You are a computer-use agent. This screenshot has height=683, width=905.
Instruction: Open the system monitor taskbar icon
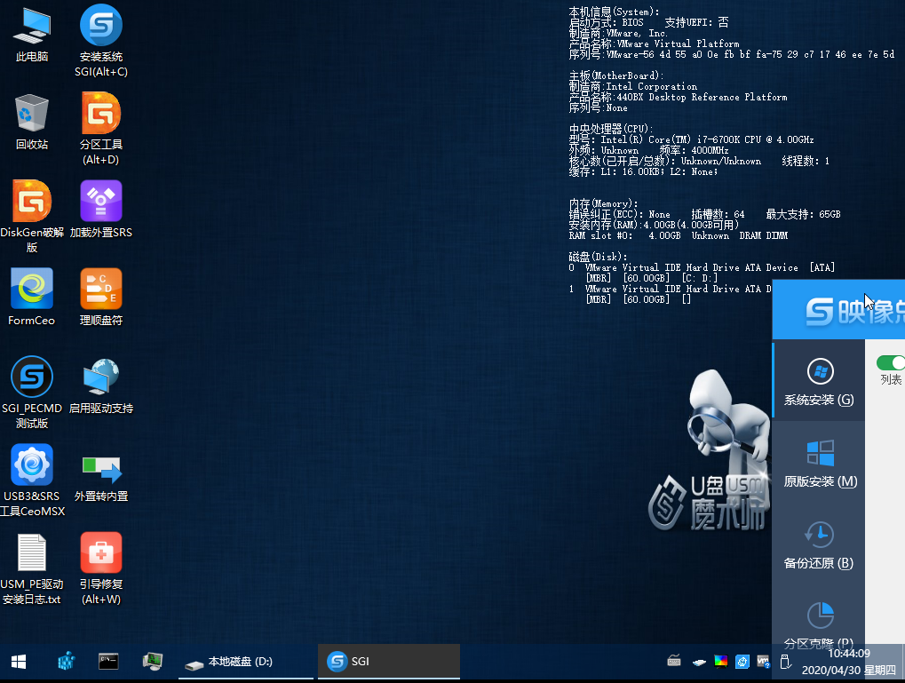[x=153, y=661]
